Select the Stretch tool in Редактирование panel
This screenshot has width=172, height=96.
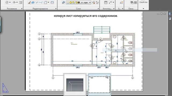pos(52,2)
